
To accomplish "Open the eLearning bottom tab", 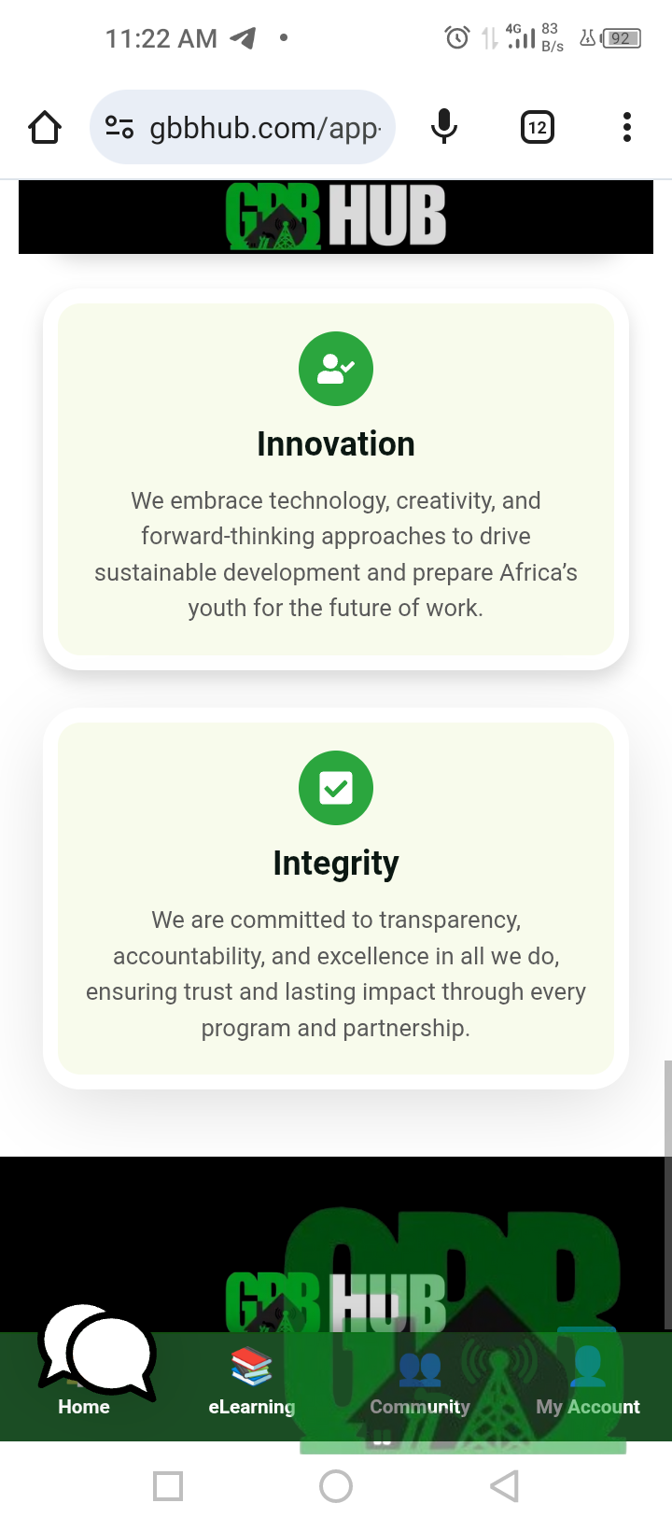I will click(252, 1406).
